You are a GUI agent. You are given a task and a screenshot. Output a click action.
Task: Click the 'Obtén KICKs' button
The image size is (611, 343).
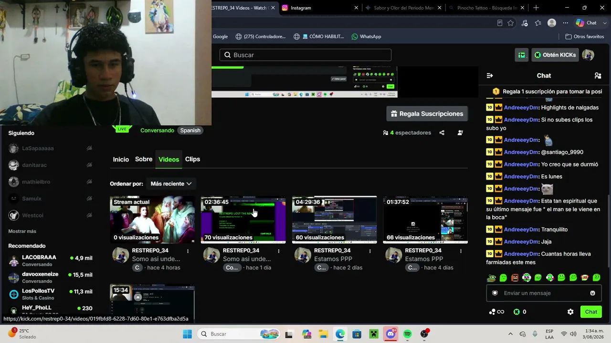coord(555,55)
